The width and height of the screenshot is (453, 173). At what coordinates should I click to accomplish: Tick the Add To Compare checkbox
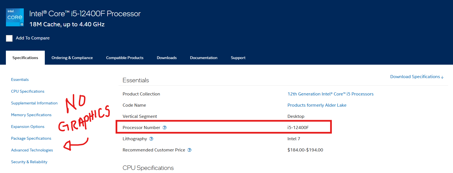pos(9,38)
